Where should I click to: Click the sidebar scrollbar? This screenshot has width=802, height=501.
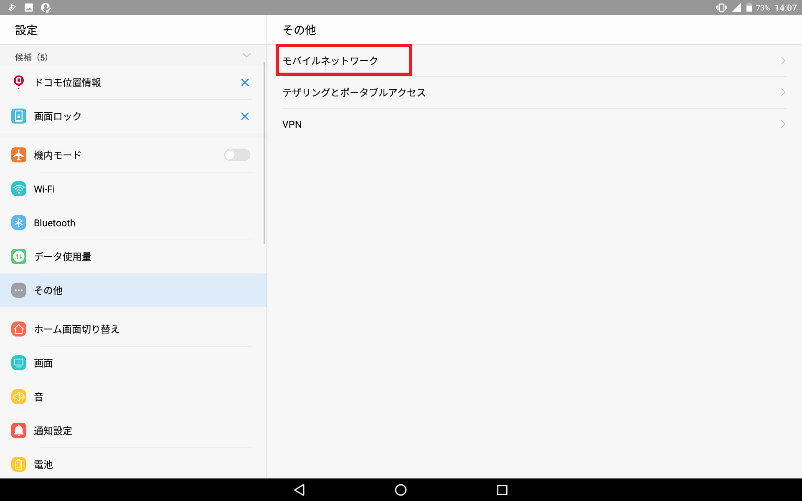[x=264, y=153]
